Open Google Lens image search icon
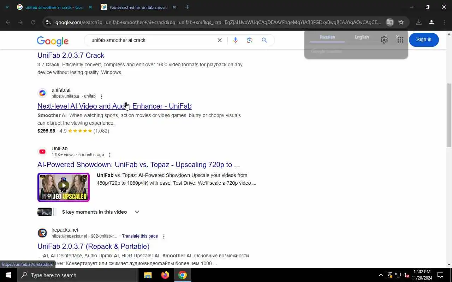Image resolution: width=452 pixels, height=282 pixels. click(250, 40)
